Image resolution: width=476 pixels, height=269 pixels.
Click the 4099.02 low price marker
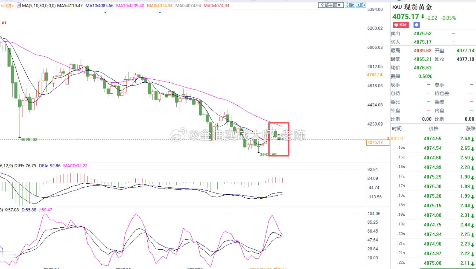(29, 140)
